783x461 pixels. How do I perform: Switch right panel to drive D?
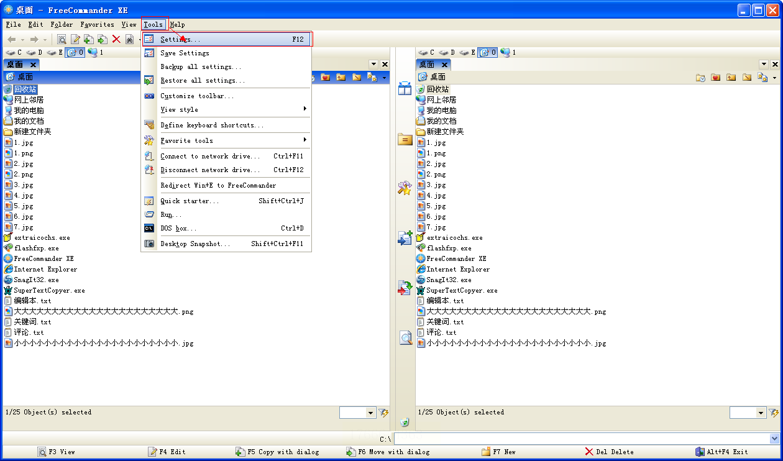447,53
